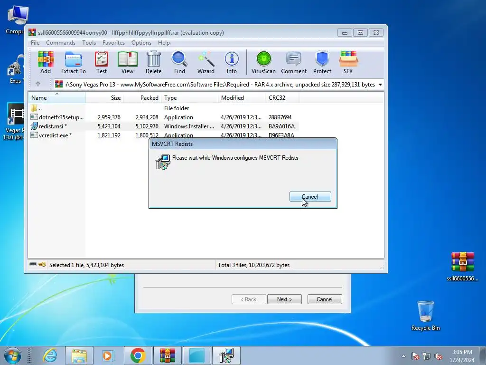Expand the archive path dropdown arrow
This screenshot has width=486, height=365.
pyautogui.click(x=380, y=85)
